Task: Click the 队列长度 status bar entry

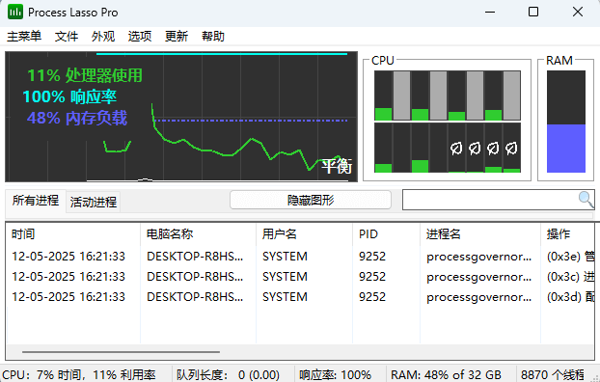Action: pyautogui.click(x=228, y=374)
